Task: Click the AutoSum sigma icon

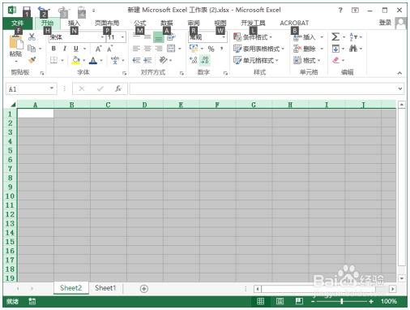Action: click(335, 37)
